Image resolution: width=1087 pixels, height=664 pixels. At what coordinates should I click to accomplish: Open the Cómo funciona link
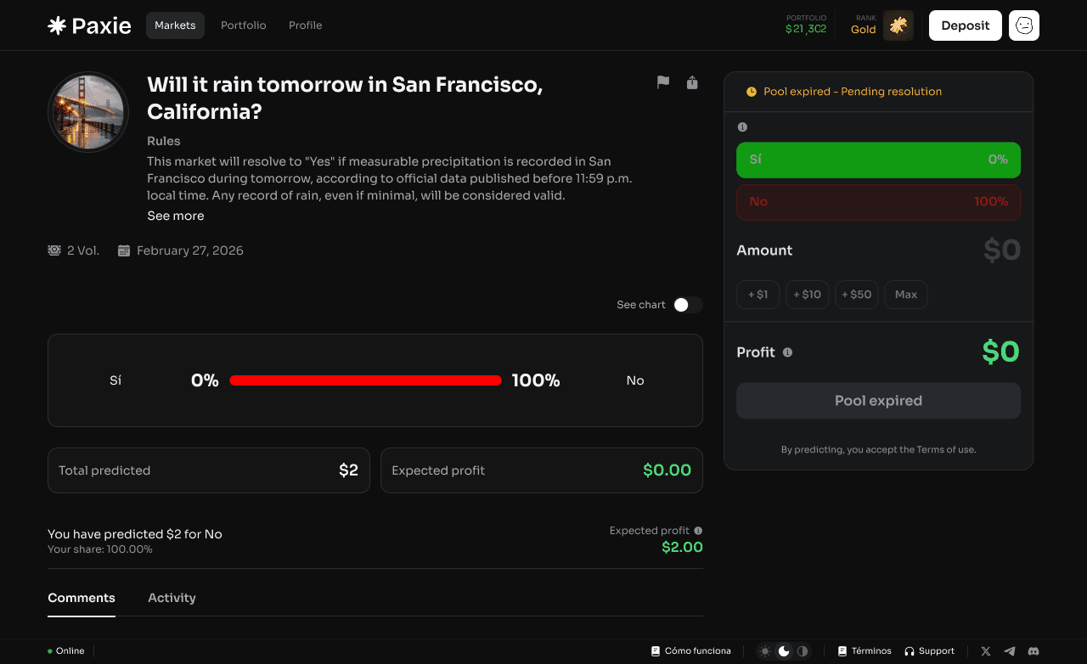pyautogui.click(x=691, y=651)
